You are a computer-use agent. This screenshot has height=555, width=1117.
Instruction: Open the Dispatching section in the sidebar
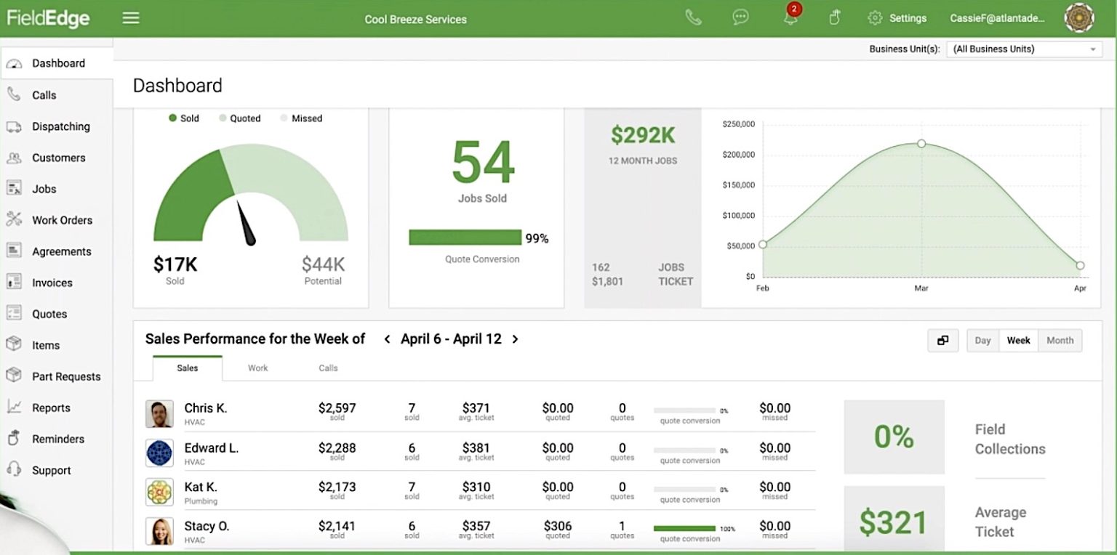click(x=60, y=126)
